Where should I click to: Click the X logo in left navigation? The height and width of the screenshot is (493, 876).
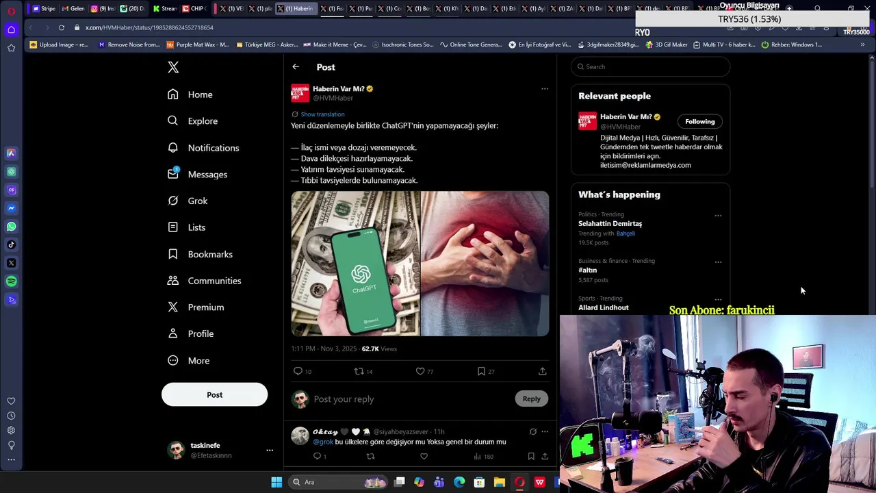point(173,67)
